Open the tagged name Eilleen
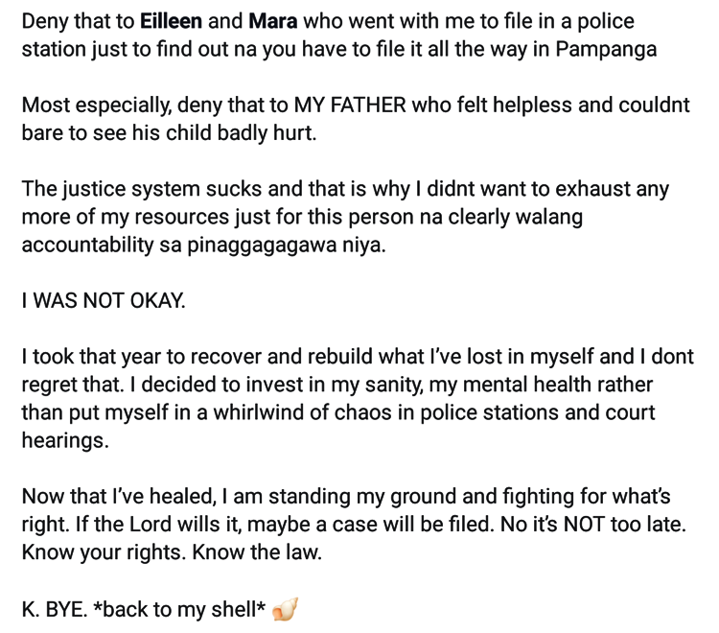Screen dimensions: 719x633 tap(171, 21)
